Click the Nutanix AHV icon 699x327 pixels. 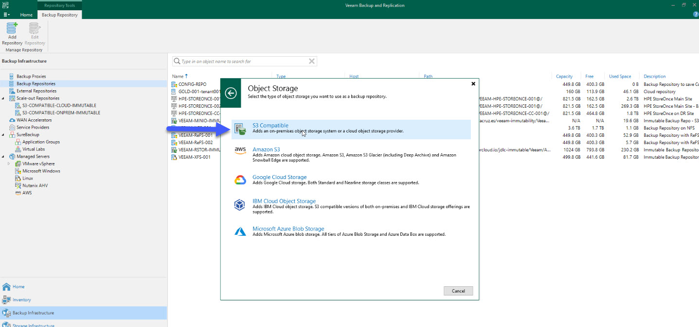[x=18, y=185]
